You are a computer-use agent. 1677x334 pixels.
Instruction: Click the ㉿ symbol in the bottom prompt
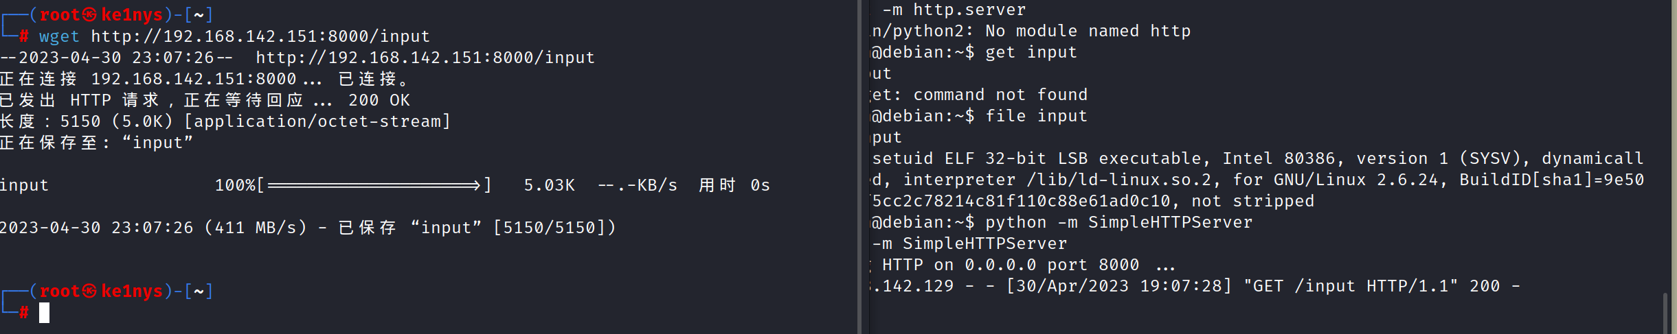pos(89,291)
